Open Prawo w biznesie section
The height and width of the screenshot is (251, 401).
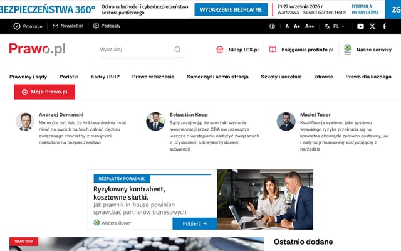[x=153, y=77]
